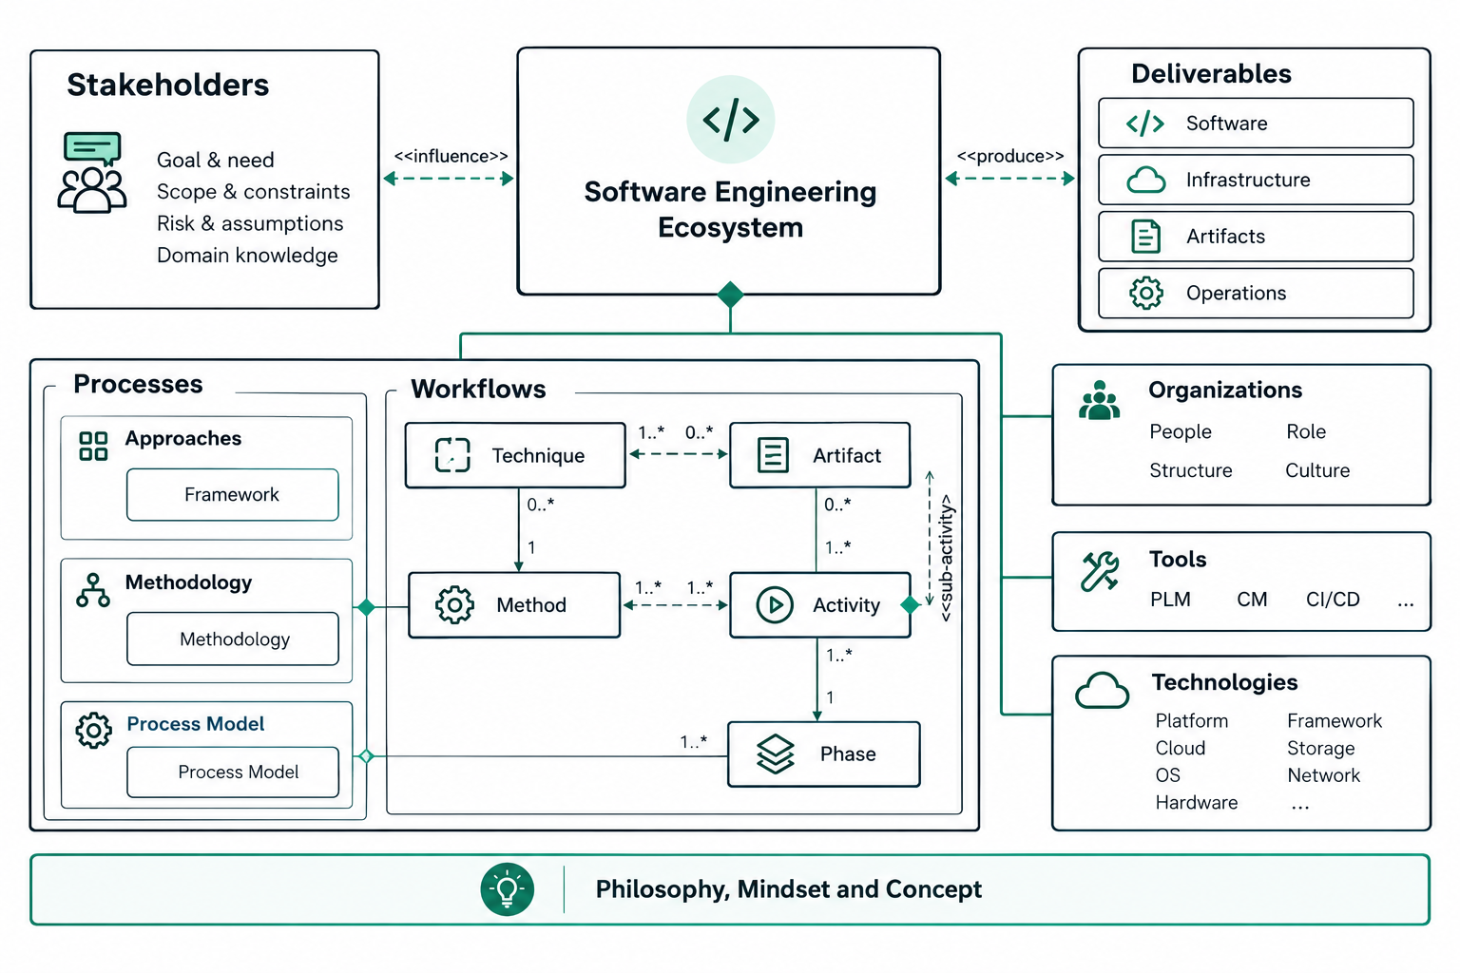1460x973 pixels.
Task: Click the <<produce>> relationship label
Action: coord(1010,156)
